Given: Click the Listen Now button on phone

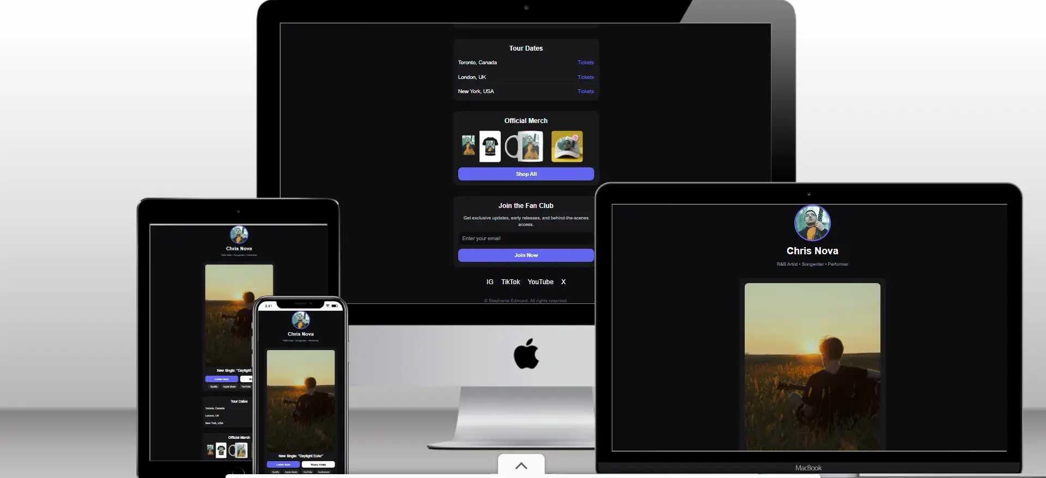Looking at the screenshot, I should point(283,464).
